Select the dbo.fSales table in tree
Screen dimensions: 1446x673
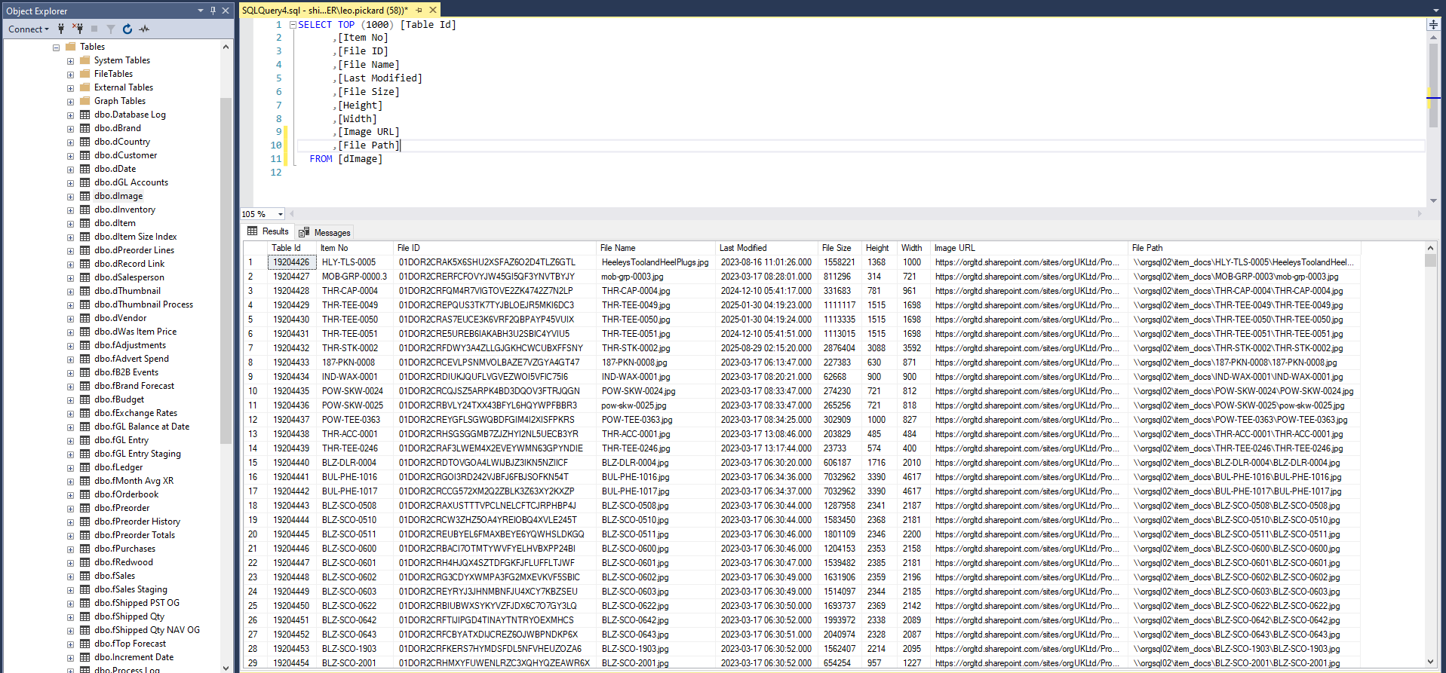tap(114, 576)
